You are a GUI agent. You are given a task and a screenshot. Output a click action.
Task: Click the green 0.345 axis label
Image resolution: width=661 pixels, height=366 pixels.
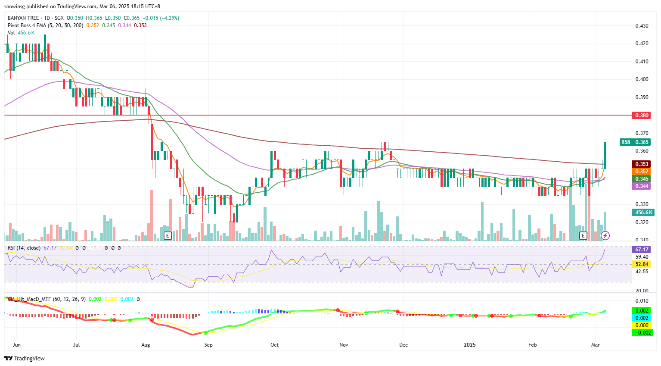coord(642,178)
